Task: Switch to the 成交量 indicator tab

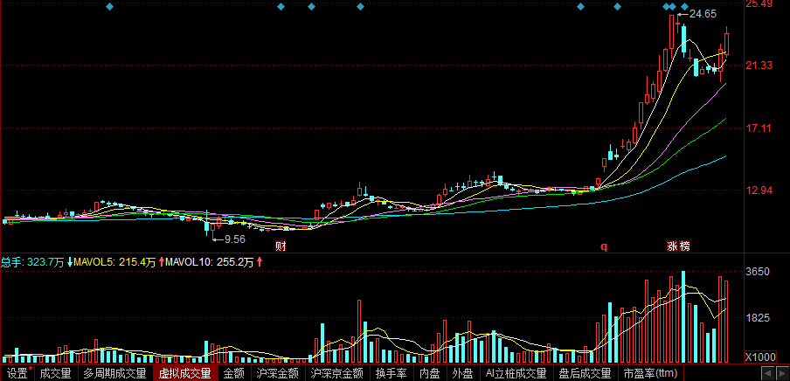Action: pyautogui.click(x=55, y=373)
